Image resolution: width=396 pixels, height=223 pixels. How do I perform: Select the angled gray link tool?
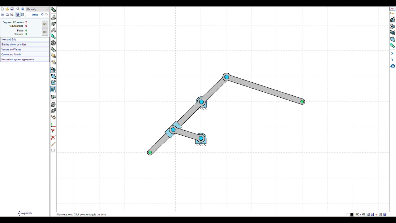click(x=53, y=30)
